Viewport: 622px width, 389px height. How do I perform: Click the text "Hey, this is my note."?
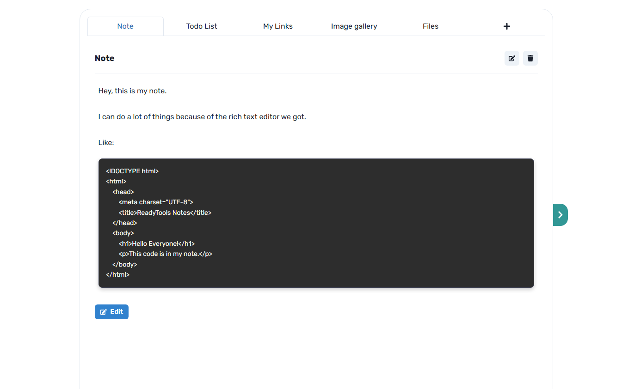point(132,91)
